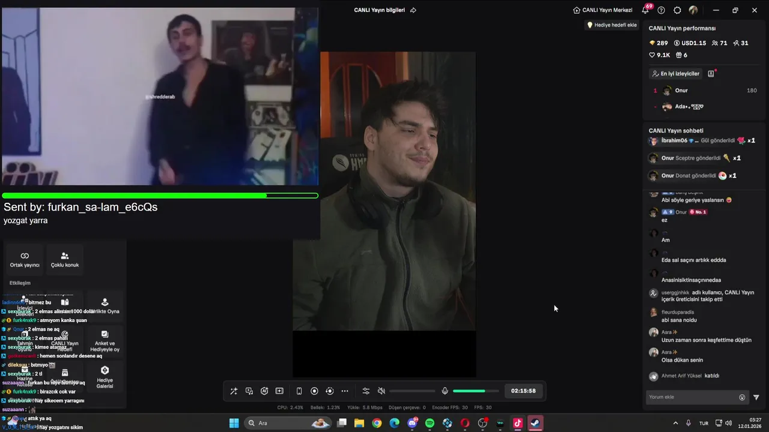Click the replay clip capture icon

pos(329,391)
